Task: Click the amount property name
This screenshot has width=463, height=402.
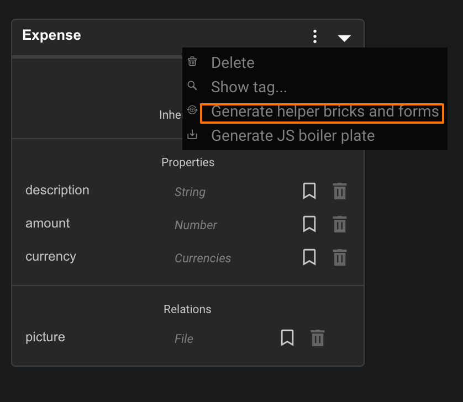Action: tap(48, 223)
